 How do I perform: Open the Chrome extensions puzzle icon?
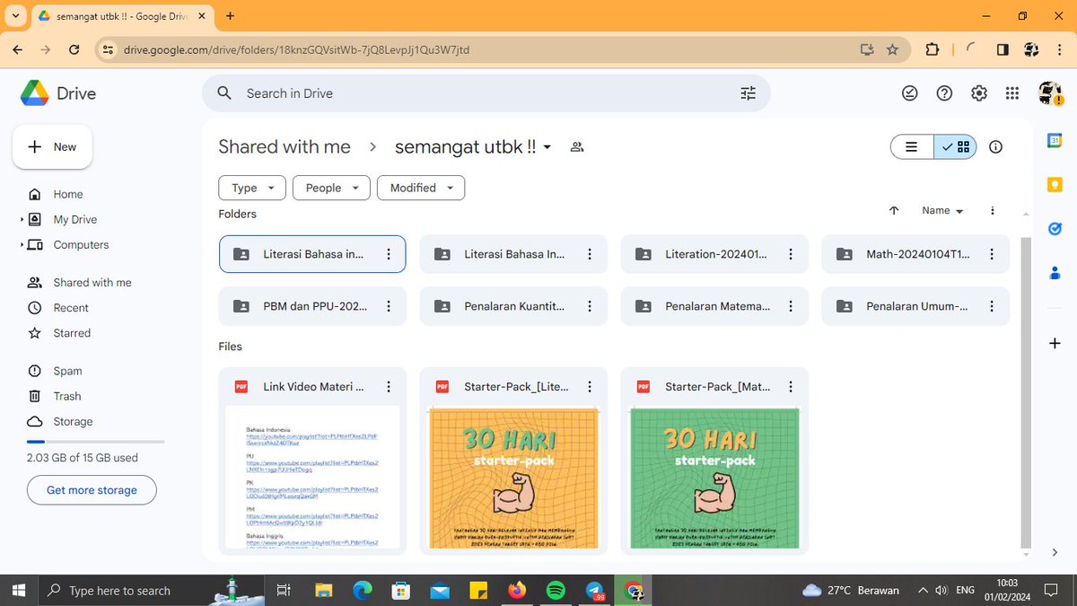[933, 50]
